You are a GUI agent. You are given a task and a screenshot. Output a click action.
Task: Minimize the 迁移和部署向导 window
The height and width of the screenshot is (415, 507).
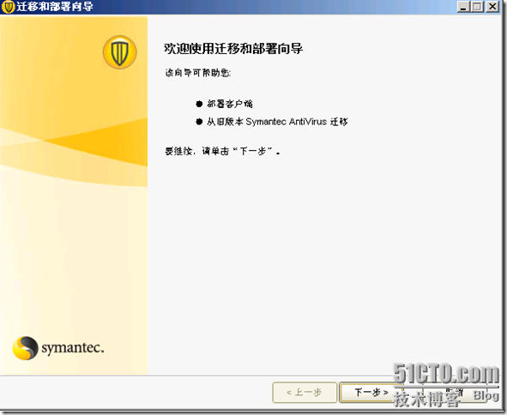click(x=463, y=7)
